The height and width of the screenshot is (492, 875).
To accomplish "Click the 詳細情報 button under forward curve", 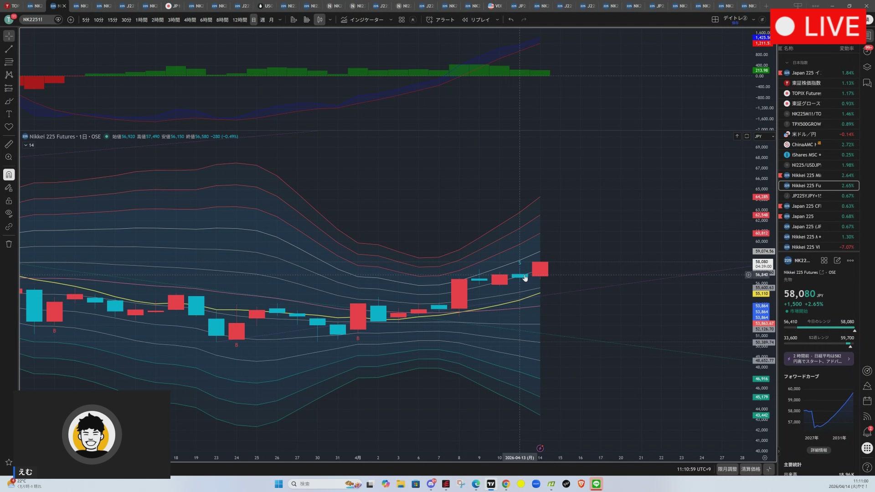I will pos(818,450).
